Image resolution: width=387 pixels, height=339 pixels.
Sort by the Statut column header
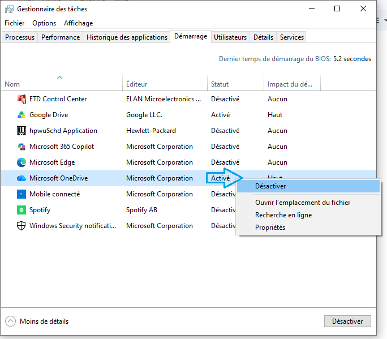click(236, 83)
